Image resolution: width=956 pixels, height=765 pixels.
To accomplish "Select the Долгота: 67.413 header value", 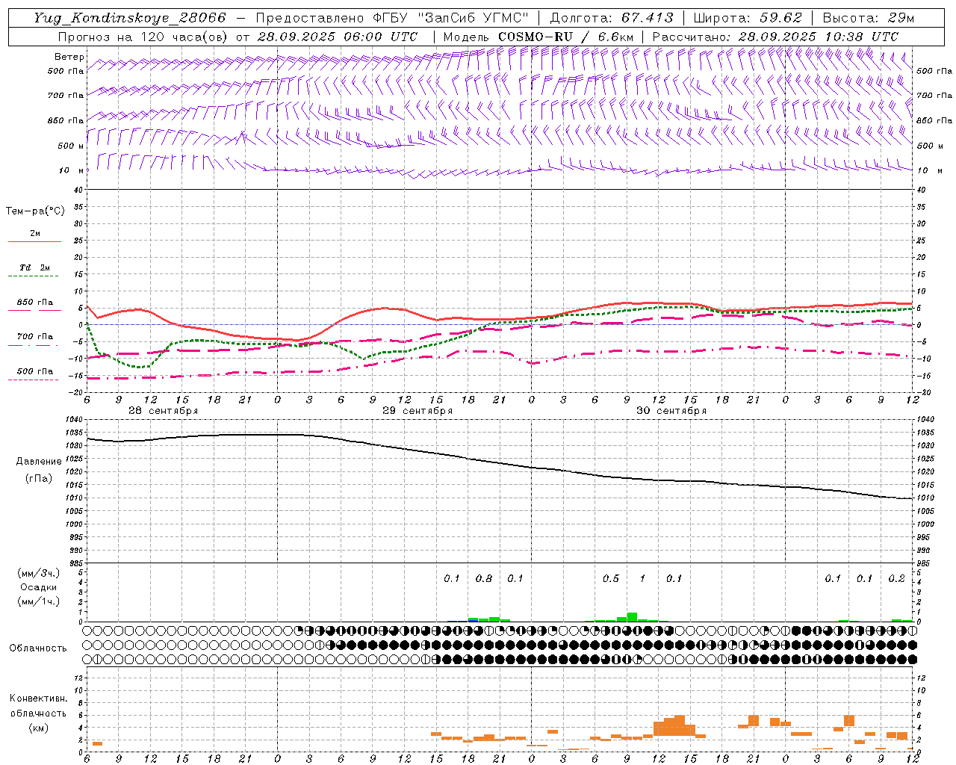I will pyautogui.click(x=612, y=18).
